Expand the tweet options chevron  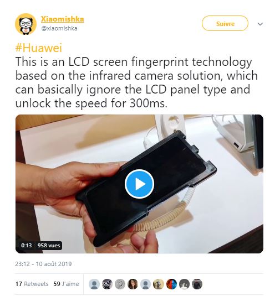click(x=261, y=24)
